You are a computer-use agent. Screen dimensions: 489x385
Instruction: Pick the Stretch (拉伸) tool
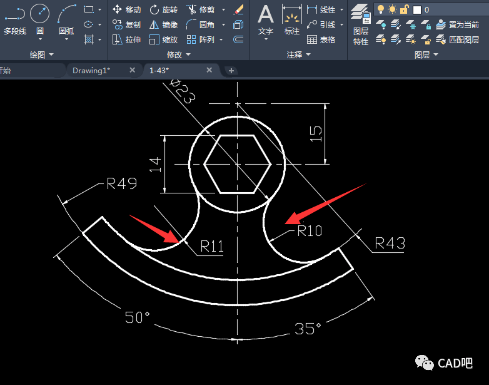(126, 39)
